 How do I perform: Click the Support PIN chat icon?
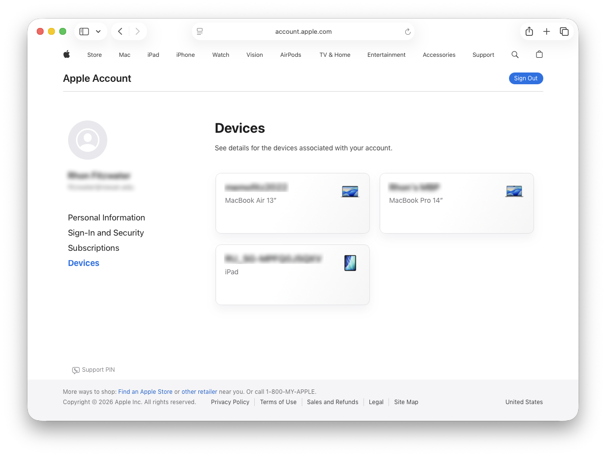pos(76,370)
